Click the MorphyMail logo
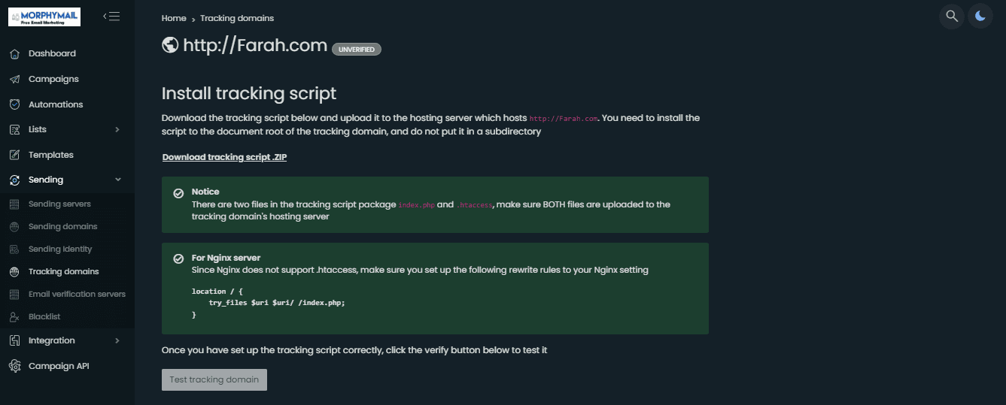 pos(44,17)
